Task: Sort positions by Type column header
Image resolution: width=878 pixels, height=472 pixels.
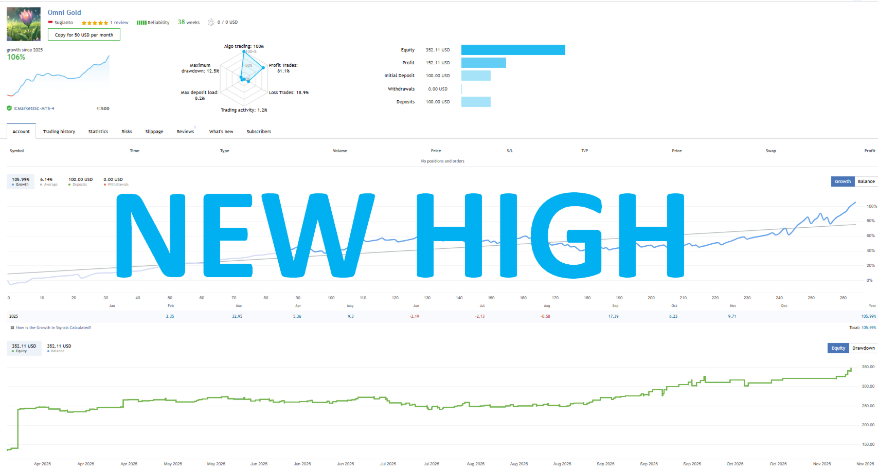Action: pyautogui.click(x=225, y=151)
